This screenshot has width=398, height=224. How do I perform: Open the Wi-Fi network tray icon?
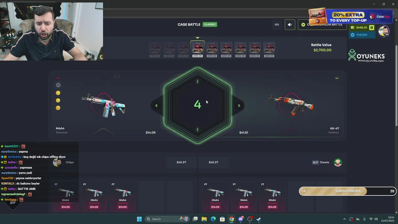[x=371, y=219]
